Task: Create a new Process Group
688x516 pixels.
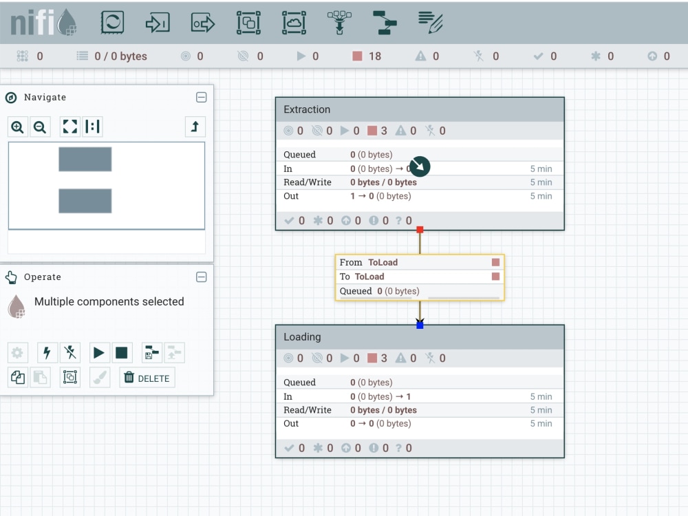Action: point(248,22)
